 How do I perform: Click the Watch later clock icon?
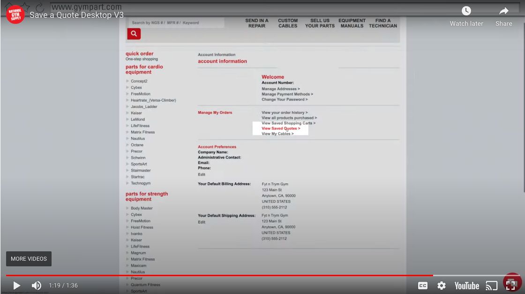(x=466, y=11)
